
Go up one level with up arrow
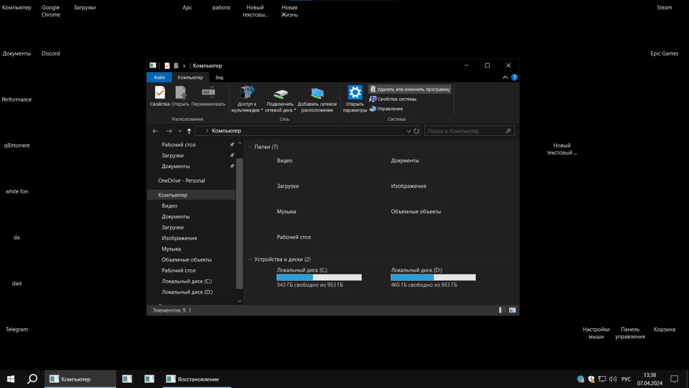click(x=189, y=131)
